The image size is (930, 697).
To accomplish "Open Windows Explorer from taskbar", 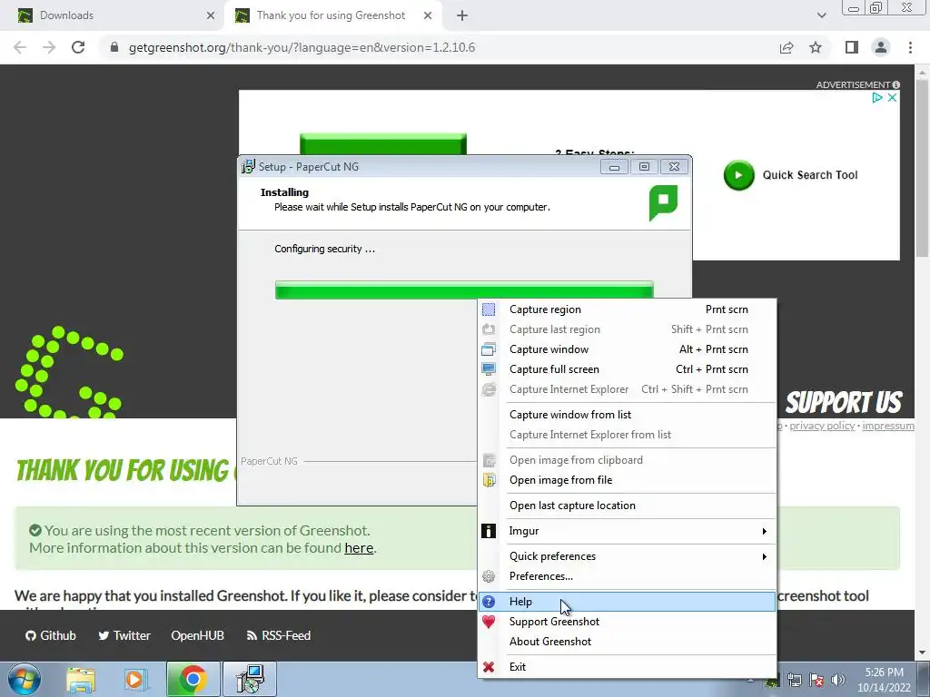I will (81, 679).
